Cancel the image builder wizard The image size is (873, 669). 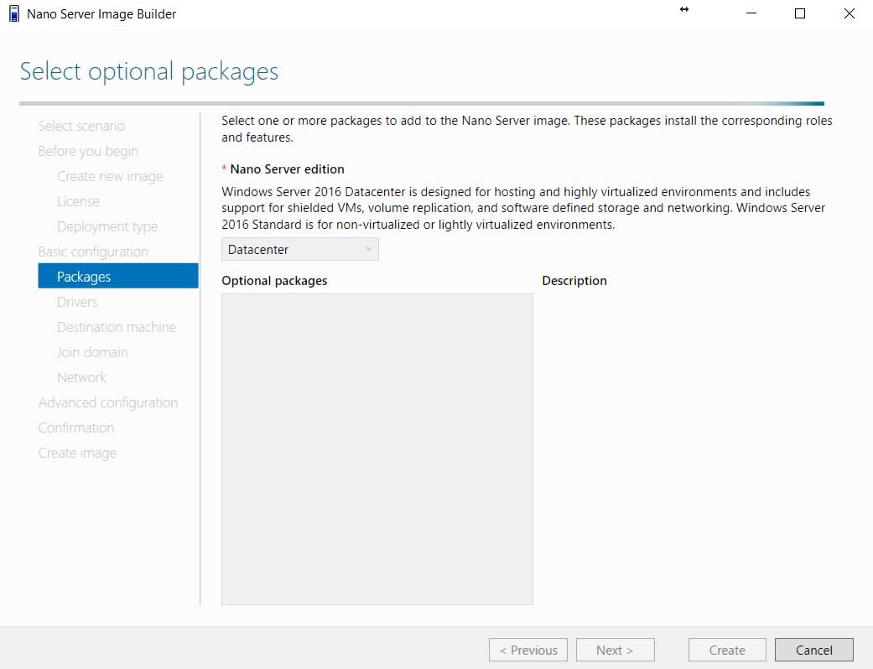[814, 650]
